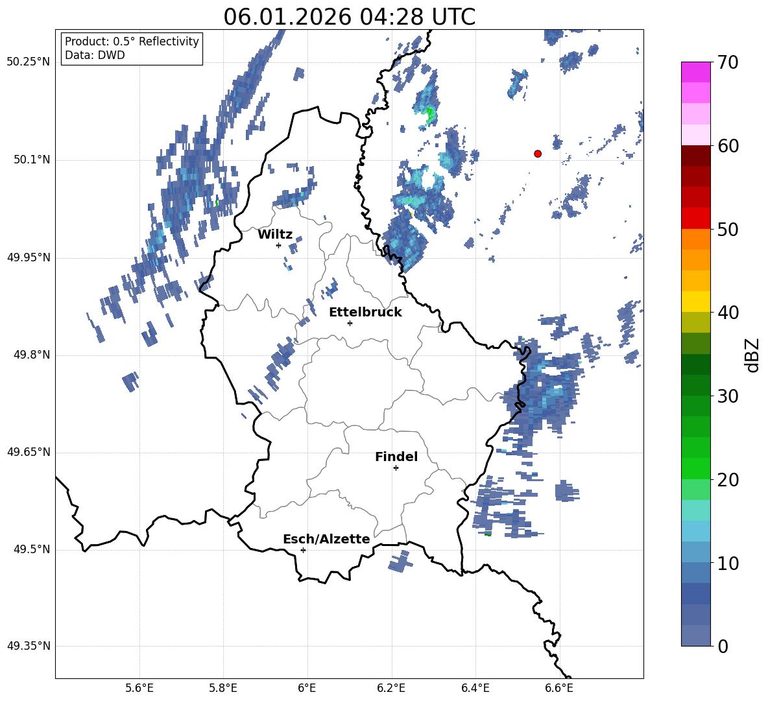
Task: Click the Ettelbruck location cross marker
Action: click(350, 323)
